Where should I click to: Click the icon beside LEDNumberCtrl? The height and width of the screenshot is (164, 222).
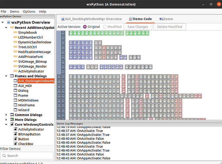point(15,37)
